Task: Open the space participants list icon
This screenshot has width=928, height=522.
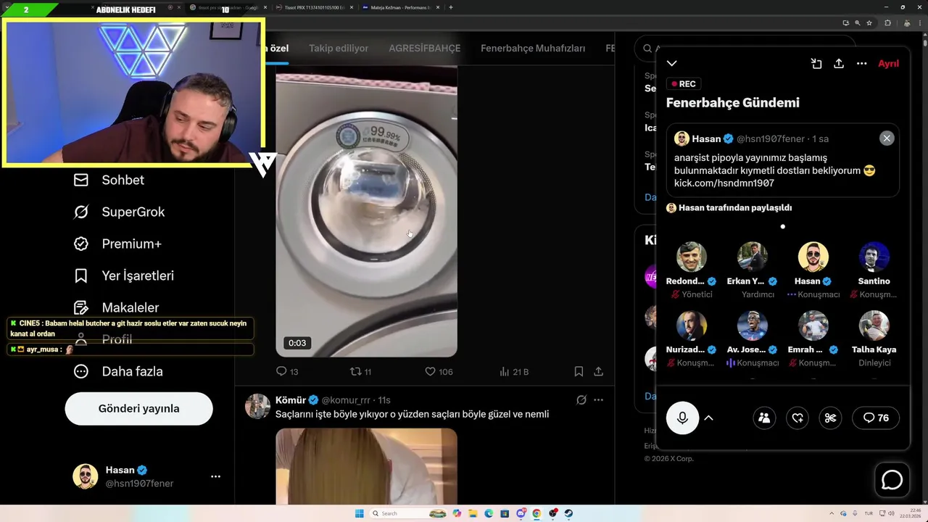Action: click(764, 418)
